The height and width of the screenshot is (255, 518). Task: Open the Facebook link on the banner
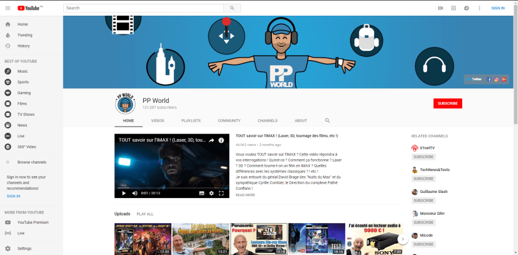pyautogui.click(x=490, y=80)
